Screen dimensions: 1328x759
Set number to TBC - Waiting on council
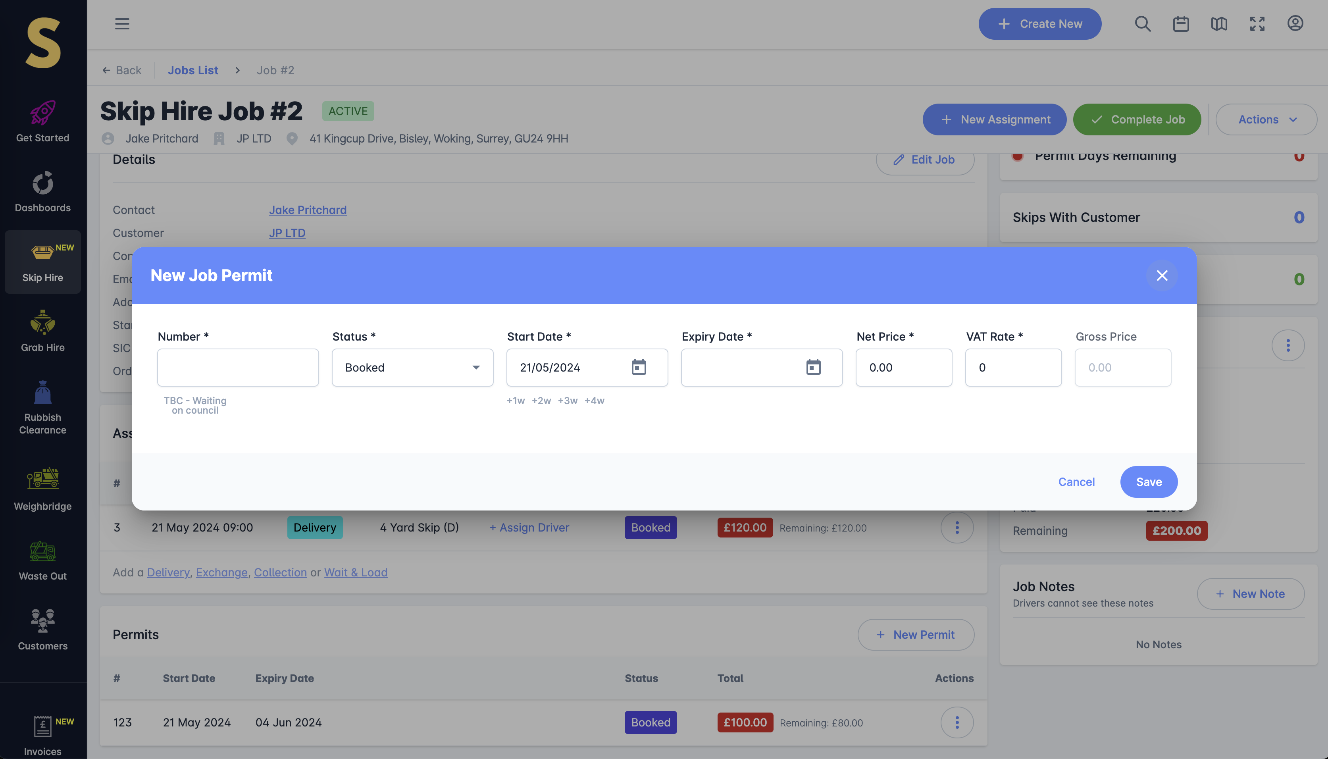(x=195, y=405)
